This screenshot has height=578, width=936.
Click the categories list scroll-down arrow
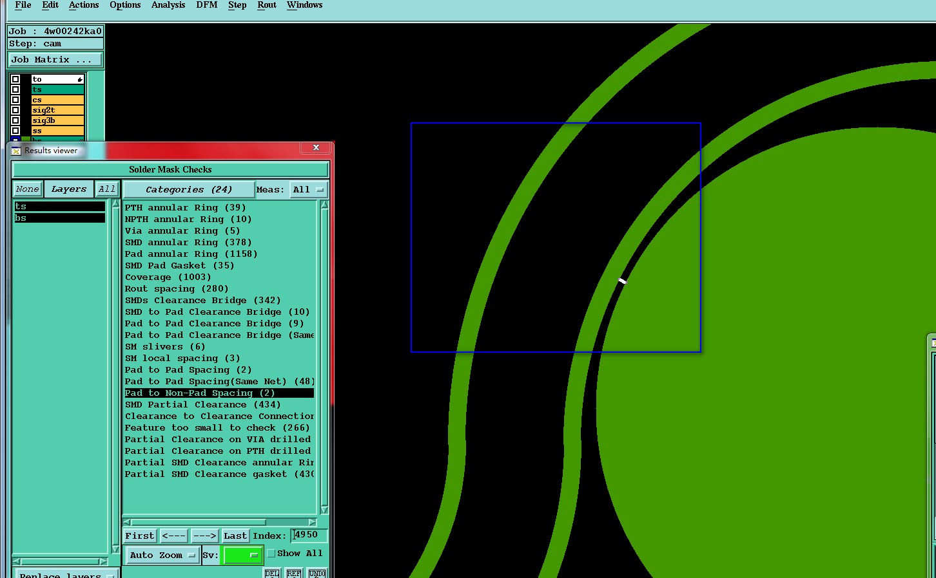click(x=324, y=510)
